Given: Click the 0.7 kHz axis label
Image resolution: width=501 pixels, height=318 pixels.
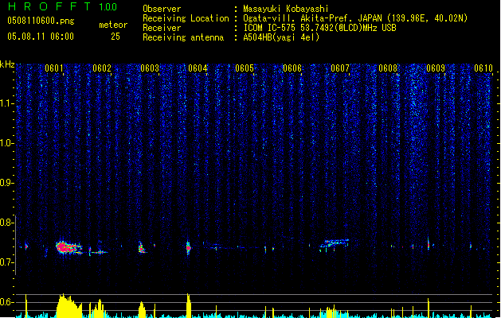Looking at the screenshot, I should click(7, 262).
